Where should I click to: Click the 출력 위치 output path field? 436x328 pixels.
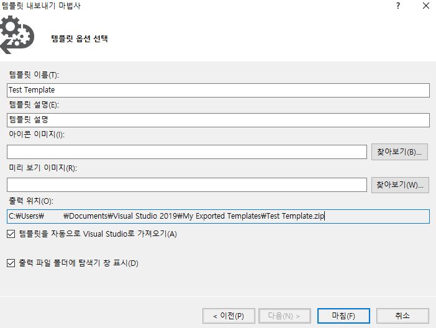coord(218,216)
